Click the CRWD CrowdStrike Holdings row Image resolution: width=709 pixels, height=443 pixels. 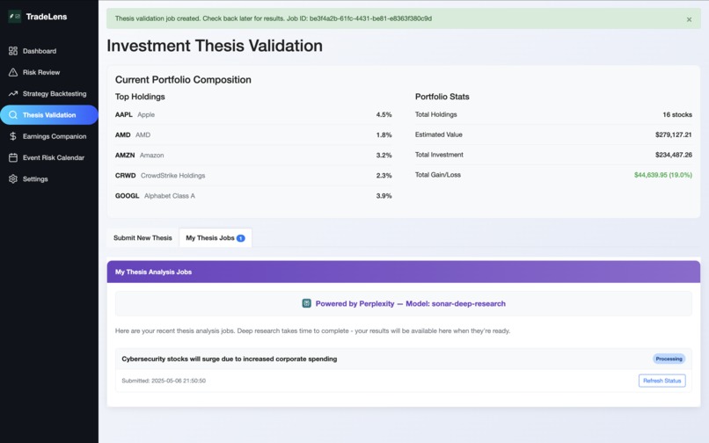pos(253,176)
